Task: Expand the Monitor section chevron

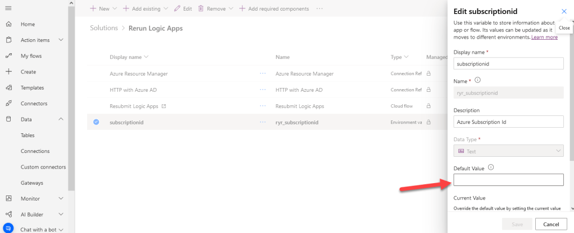Action: (61, 198)
